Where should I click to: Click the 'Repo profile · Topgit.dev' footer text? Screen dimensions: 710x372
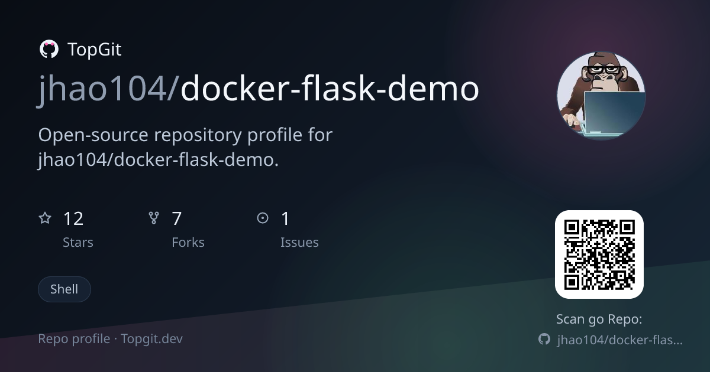click(x=110, y=339)
